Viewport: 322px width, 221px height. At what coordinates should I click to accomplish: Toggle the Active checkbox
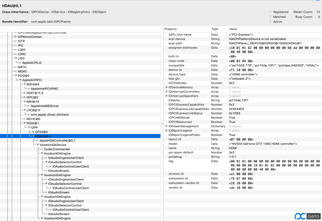(270, 22)
